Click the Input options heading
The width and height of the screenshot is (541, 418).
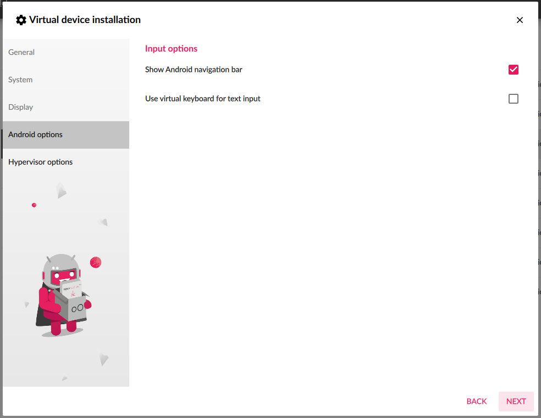(171, 49)
